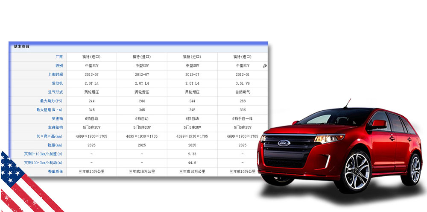Open the 上市时间 row label
427x212 pixels.
(x=55, y=74)
